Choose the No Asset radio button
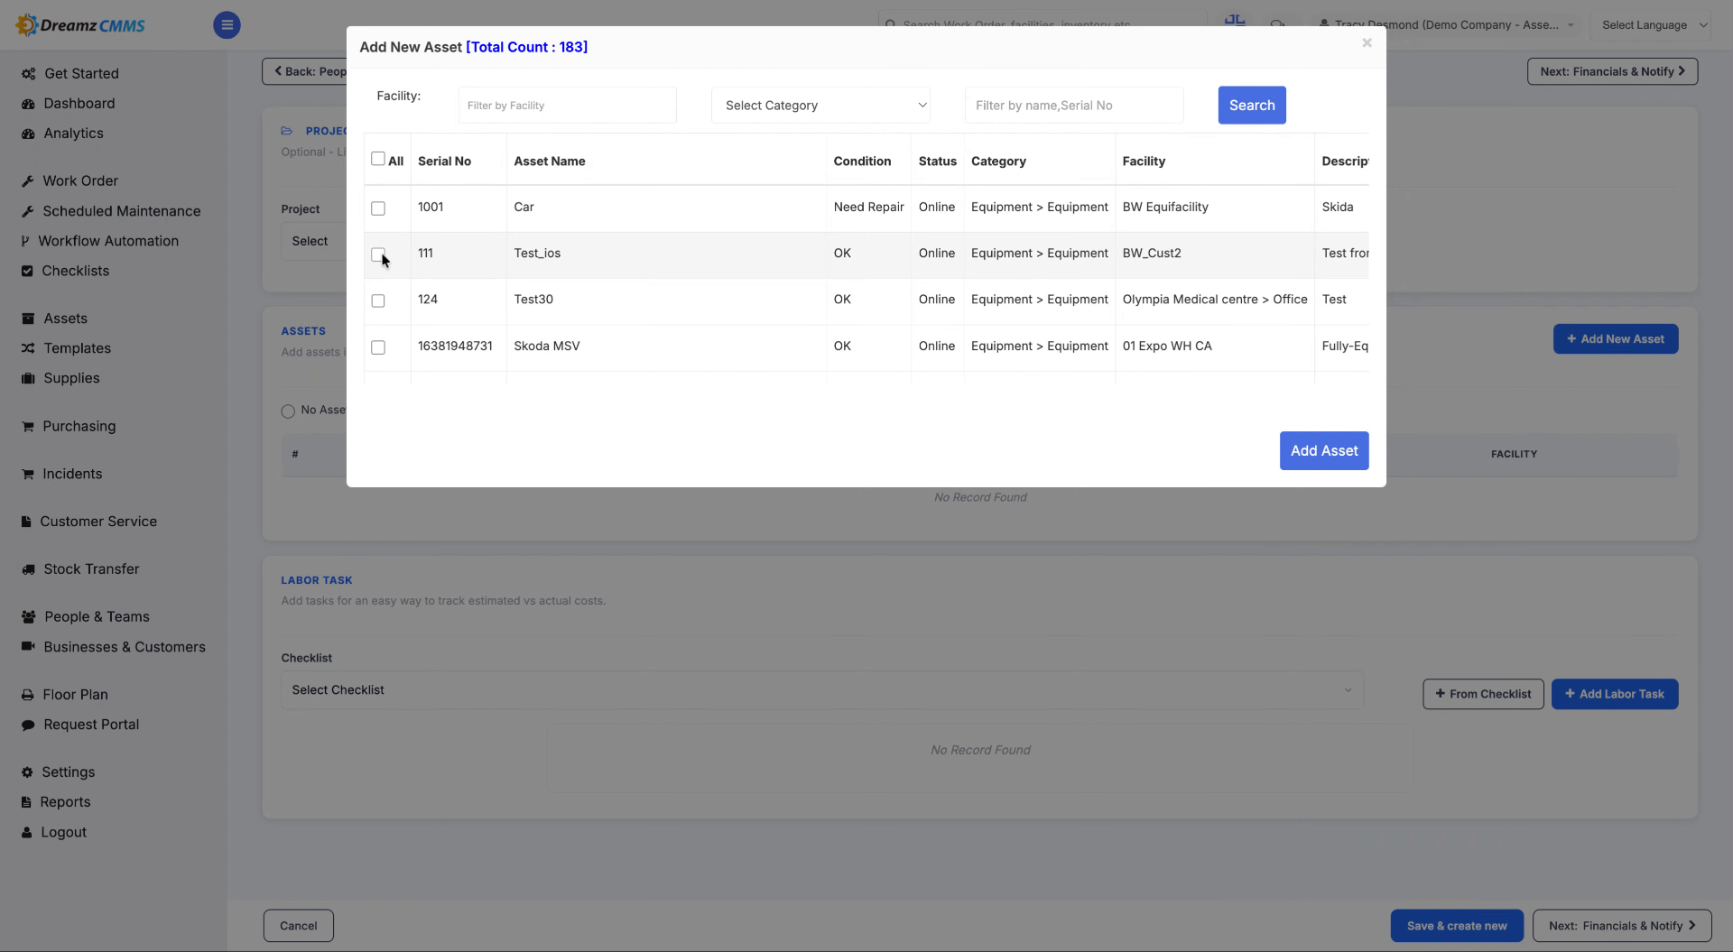This screenshot has width=1733, height=952. point(288,411)
